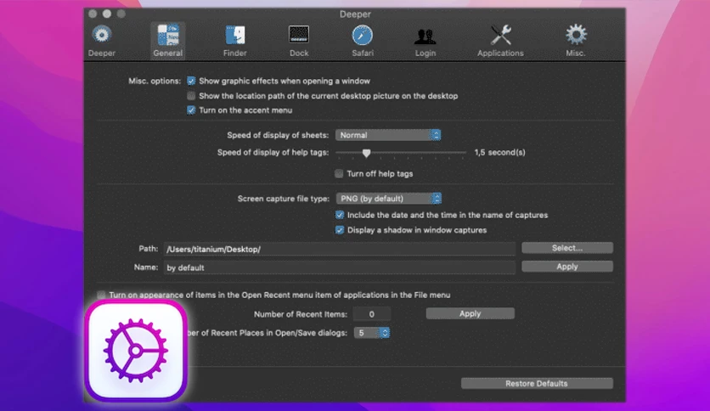Toggle shadow in window captures
This screenshot has height=411, width=710.
tap(340, 230)
